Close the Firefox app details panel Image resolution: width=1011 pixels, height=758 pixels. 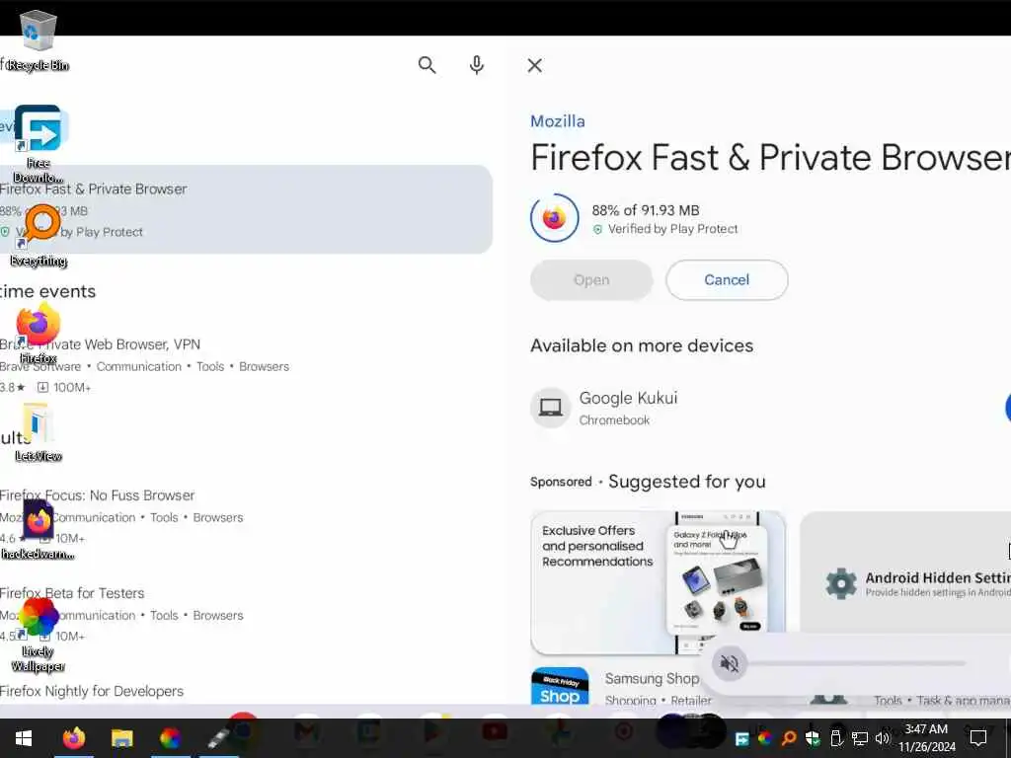pos(534,65)
